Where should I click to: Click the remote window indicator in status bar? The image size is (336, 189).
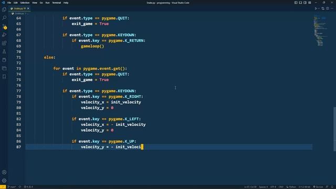3,187
